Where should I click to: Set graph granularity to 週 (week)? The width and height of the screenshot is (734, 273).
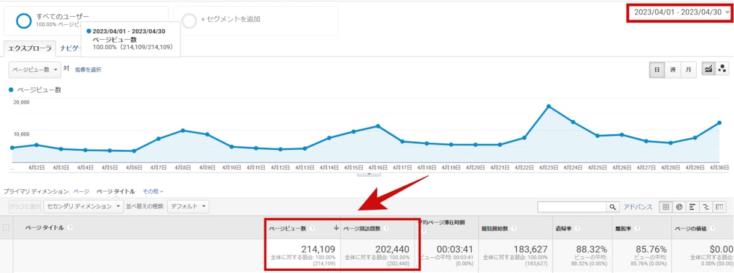pyautogui.click(x=673, y=70)
